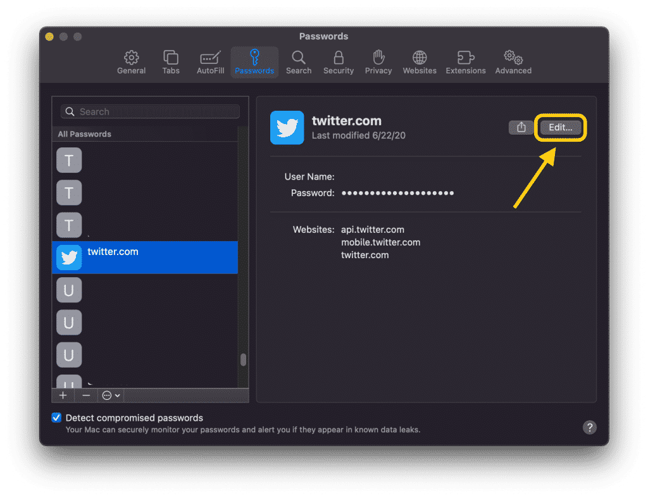This screenshot has height=498, width=648.
Task: Open the Extensions puzzle tab
Action: pos(465,63)
